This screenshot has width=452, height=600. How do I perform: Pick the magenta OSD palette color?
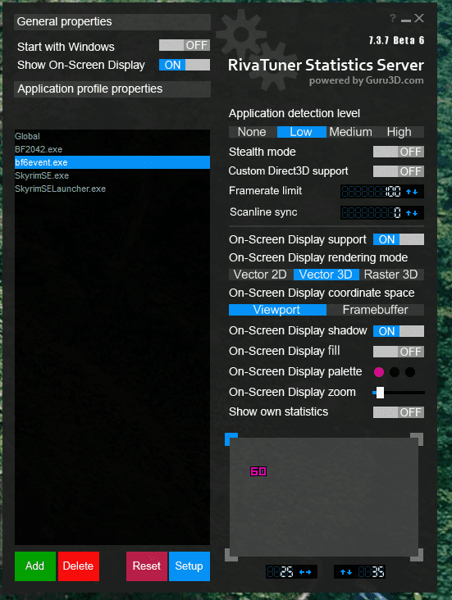pos(379,372)
